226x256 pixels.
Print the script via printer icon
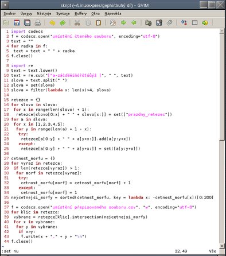[38, 23]
